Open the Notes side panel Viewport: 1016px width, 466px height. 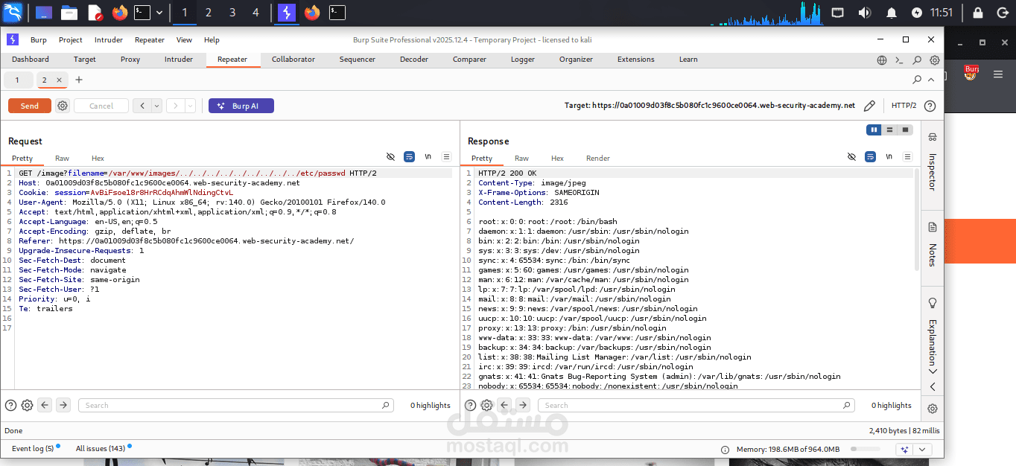pyautogui.click(x=932, y=244)
